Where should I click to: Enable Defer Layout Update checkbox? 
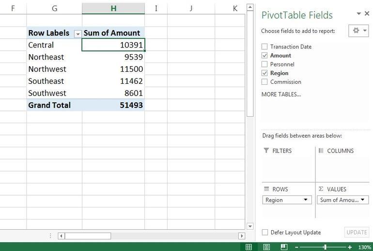click(x=265, y=232)
